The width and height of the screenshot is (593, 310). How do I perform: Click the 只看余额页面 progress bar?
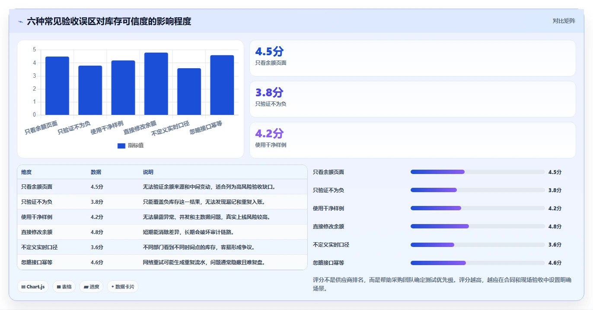478,172
